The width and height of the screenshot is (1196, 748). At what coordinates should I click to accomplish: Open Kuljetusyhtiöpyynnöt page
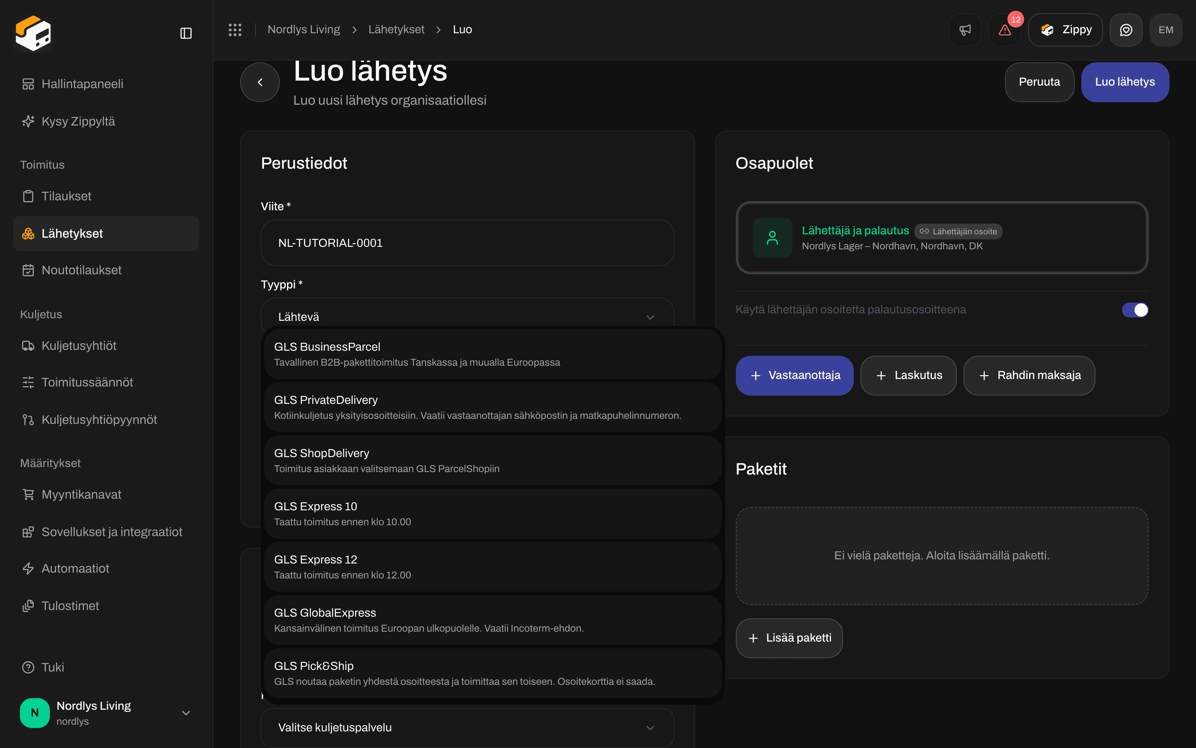click(x=106, y=420)
